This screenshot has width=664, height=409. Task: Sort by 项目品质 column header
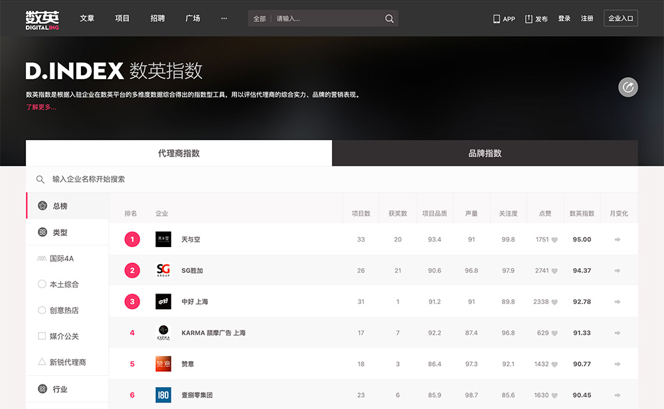[434, 213]
